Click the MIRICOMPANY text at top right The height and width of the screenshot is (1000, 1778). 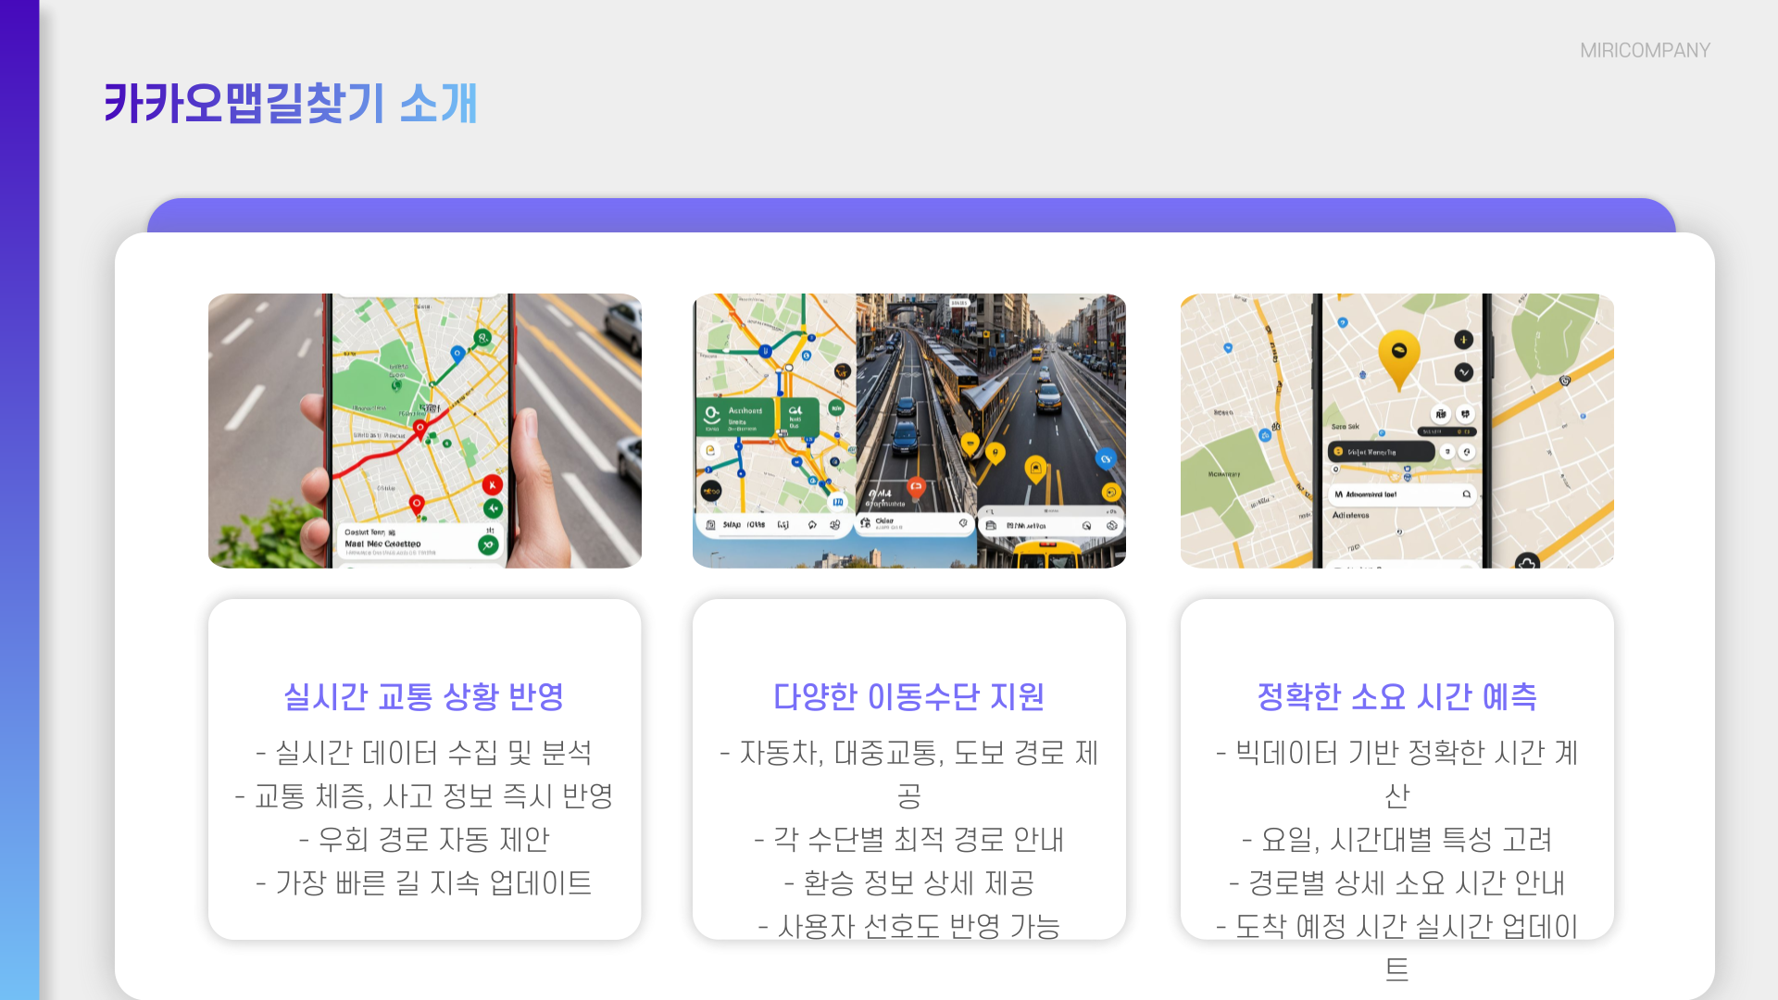[x=1644, y=51]
